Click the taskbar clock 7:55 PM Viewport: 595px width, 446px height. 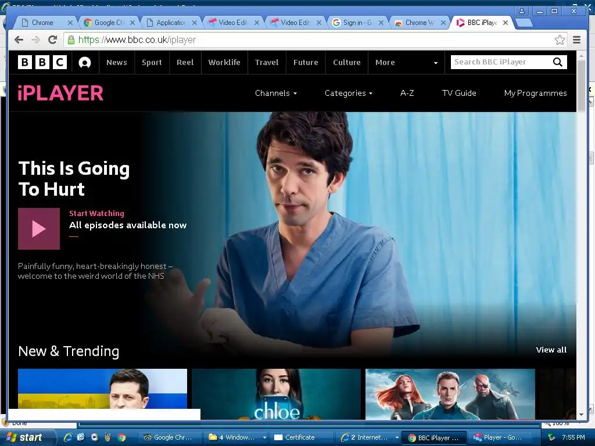click(574, 437)
